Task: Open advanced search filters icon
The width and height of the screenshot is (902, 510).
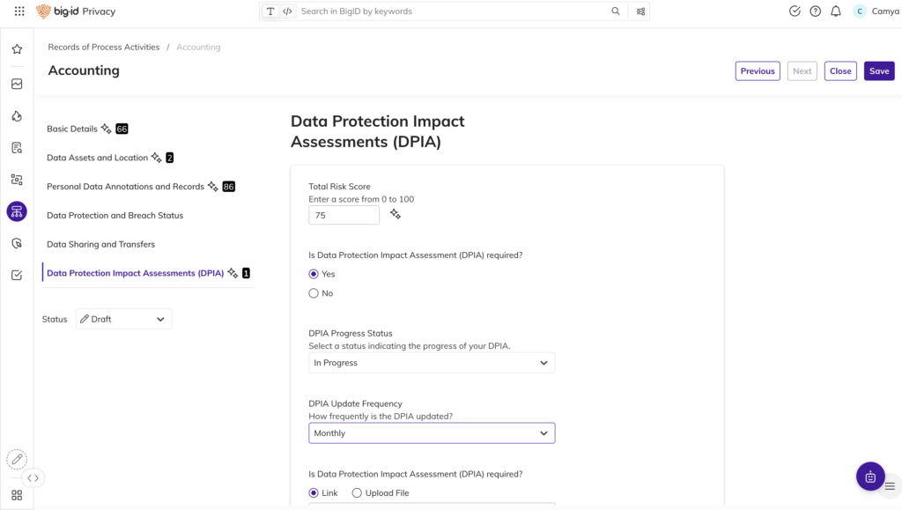Action: [641, 11]
